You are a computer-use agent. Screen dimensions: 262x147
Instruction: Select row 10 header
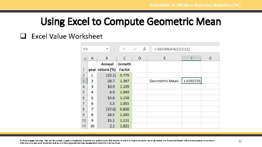pos(84,120)
